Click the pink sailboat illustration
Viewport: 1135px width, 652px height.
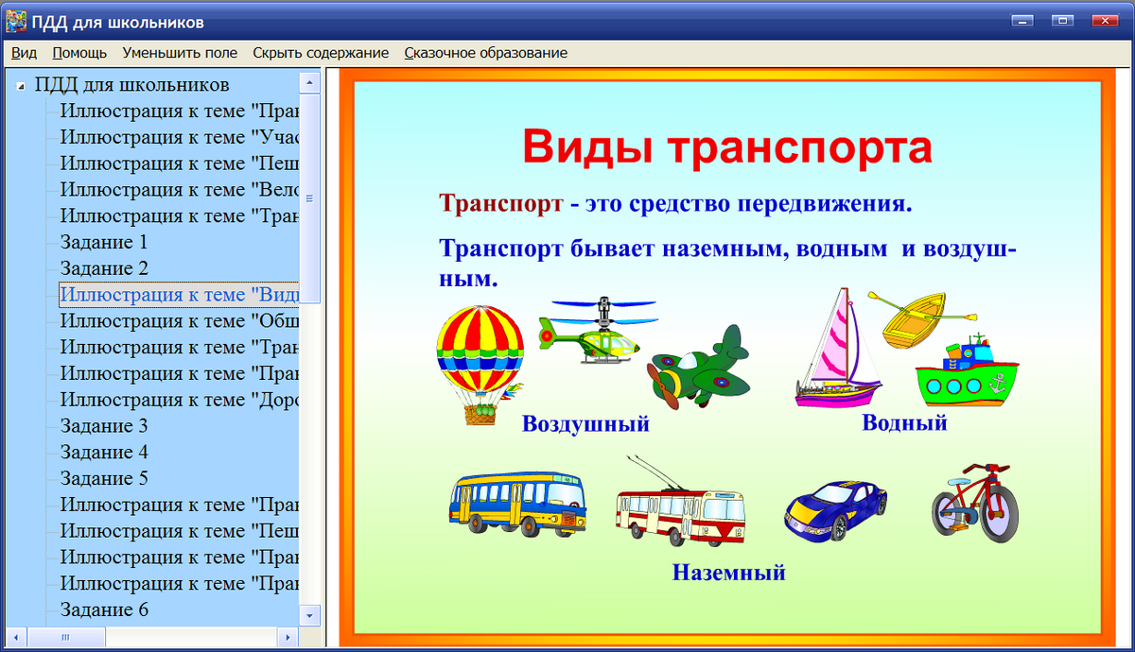(837, 354)
